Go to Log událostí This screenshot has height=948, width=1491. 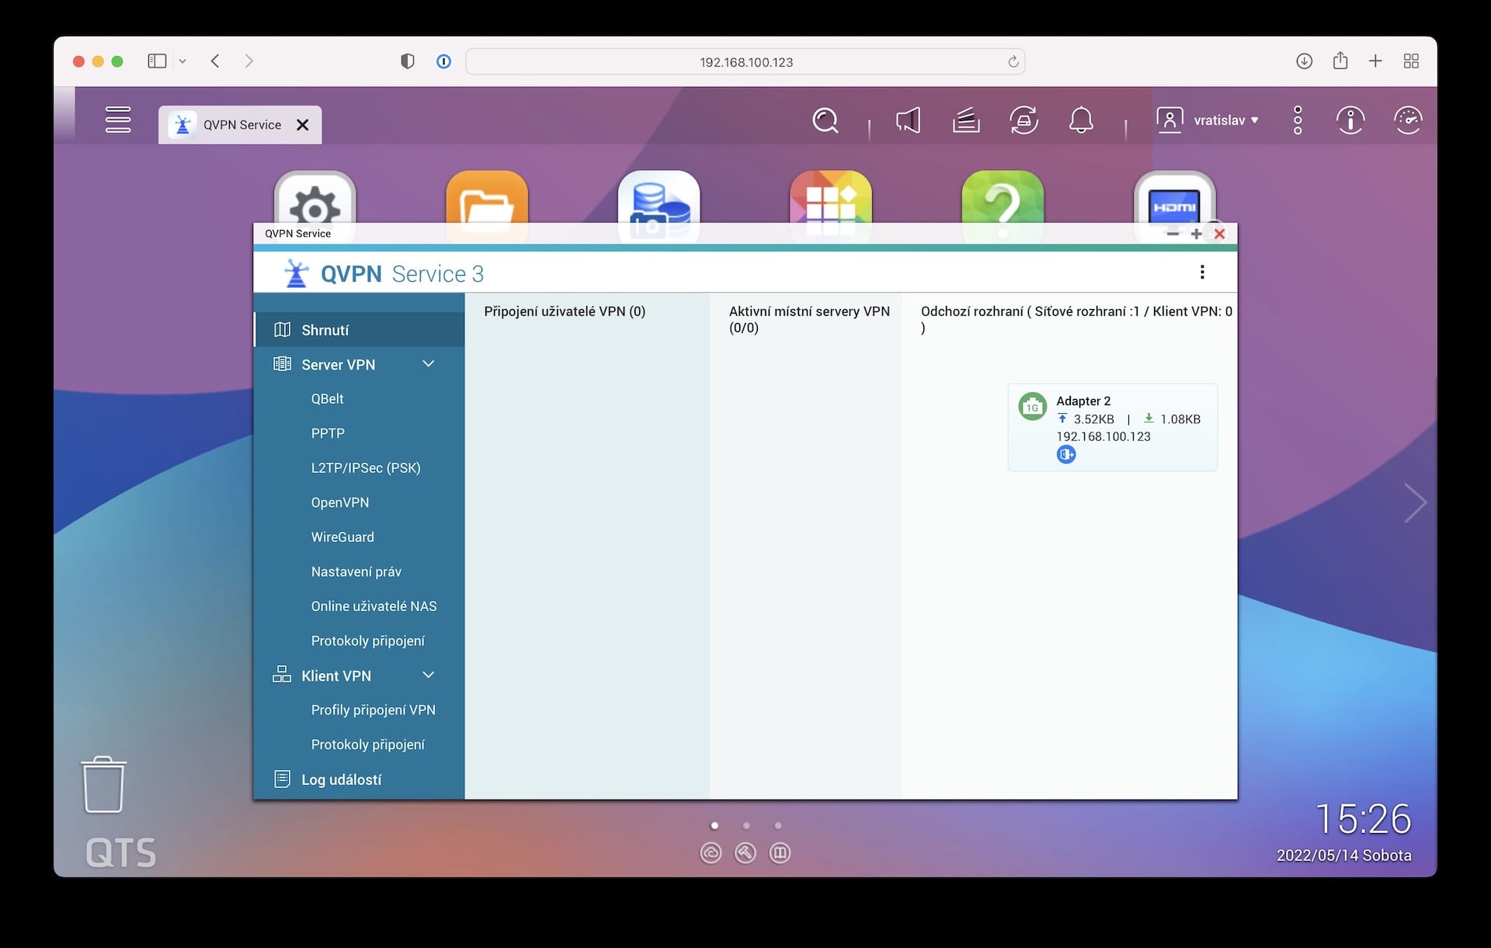tap(341, 780)
